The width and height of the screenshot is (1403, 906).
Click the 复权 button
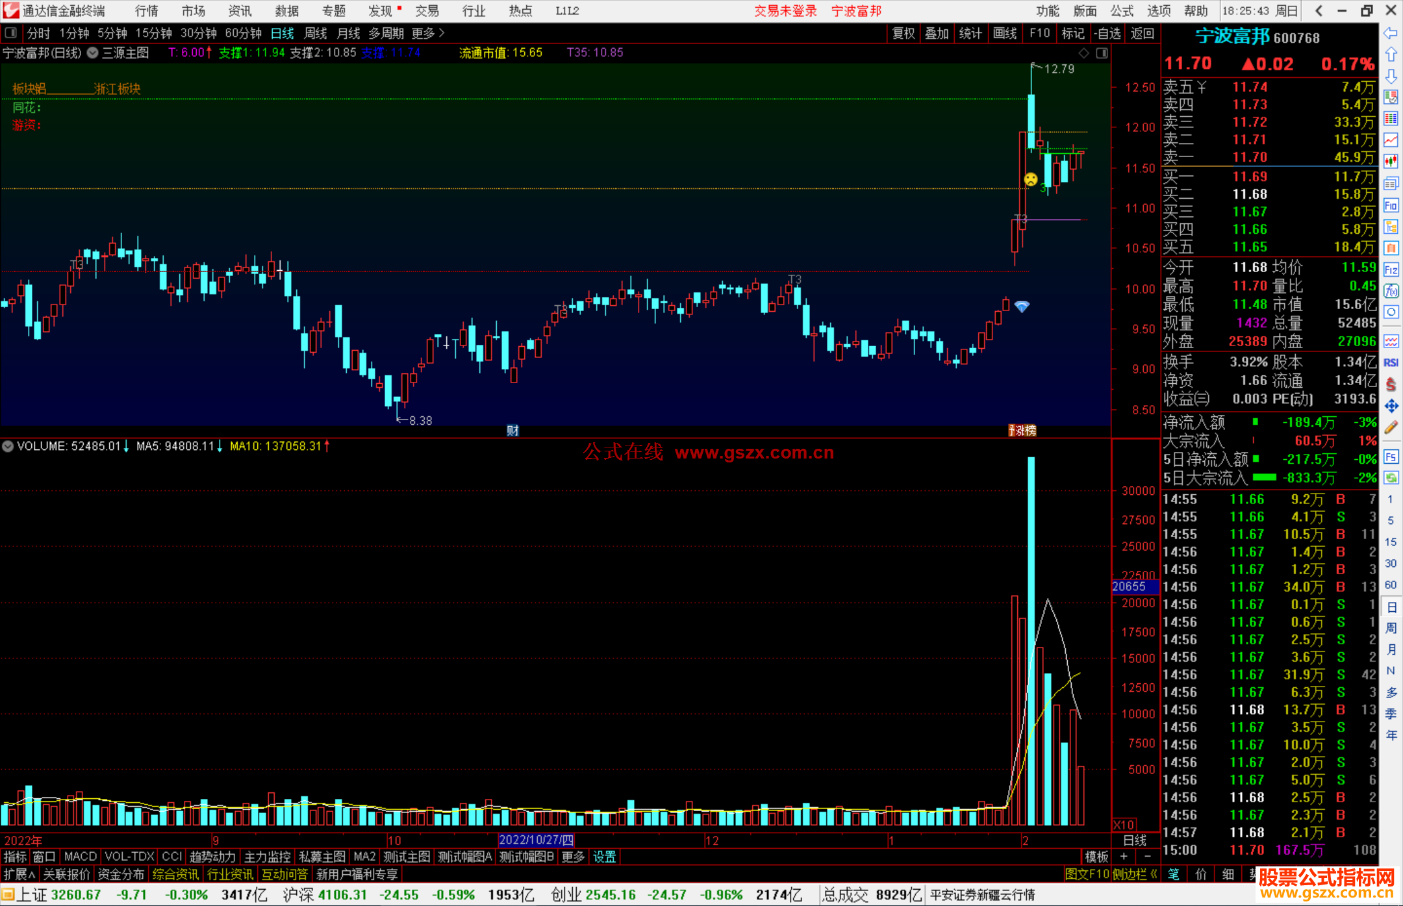point(903,33)
